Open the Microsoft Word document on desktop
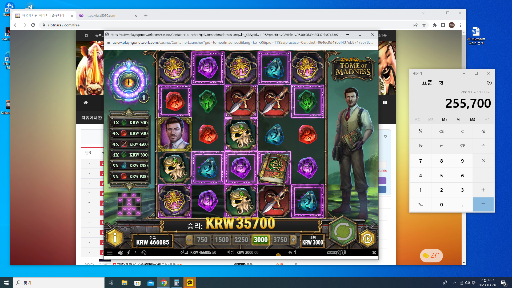Viewport: 512px width, 288px height. click(476, 36)
